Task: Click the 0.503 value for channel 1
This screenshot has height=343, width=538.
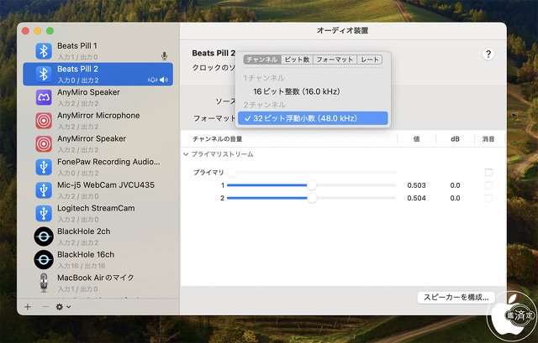Action: tap(416, 185)
